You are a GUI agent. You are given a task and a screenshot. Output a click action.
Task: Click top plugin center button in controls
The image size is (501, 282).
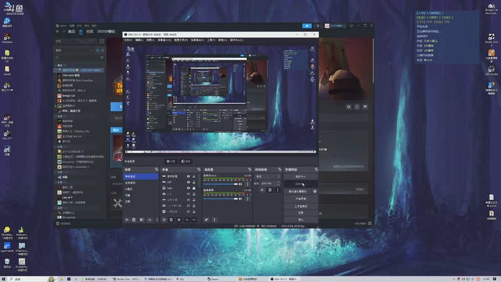pos(301,177)
